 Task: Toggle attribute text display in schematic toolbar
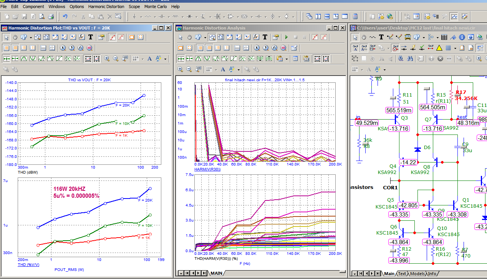364,48
